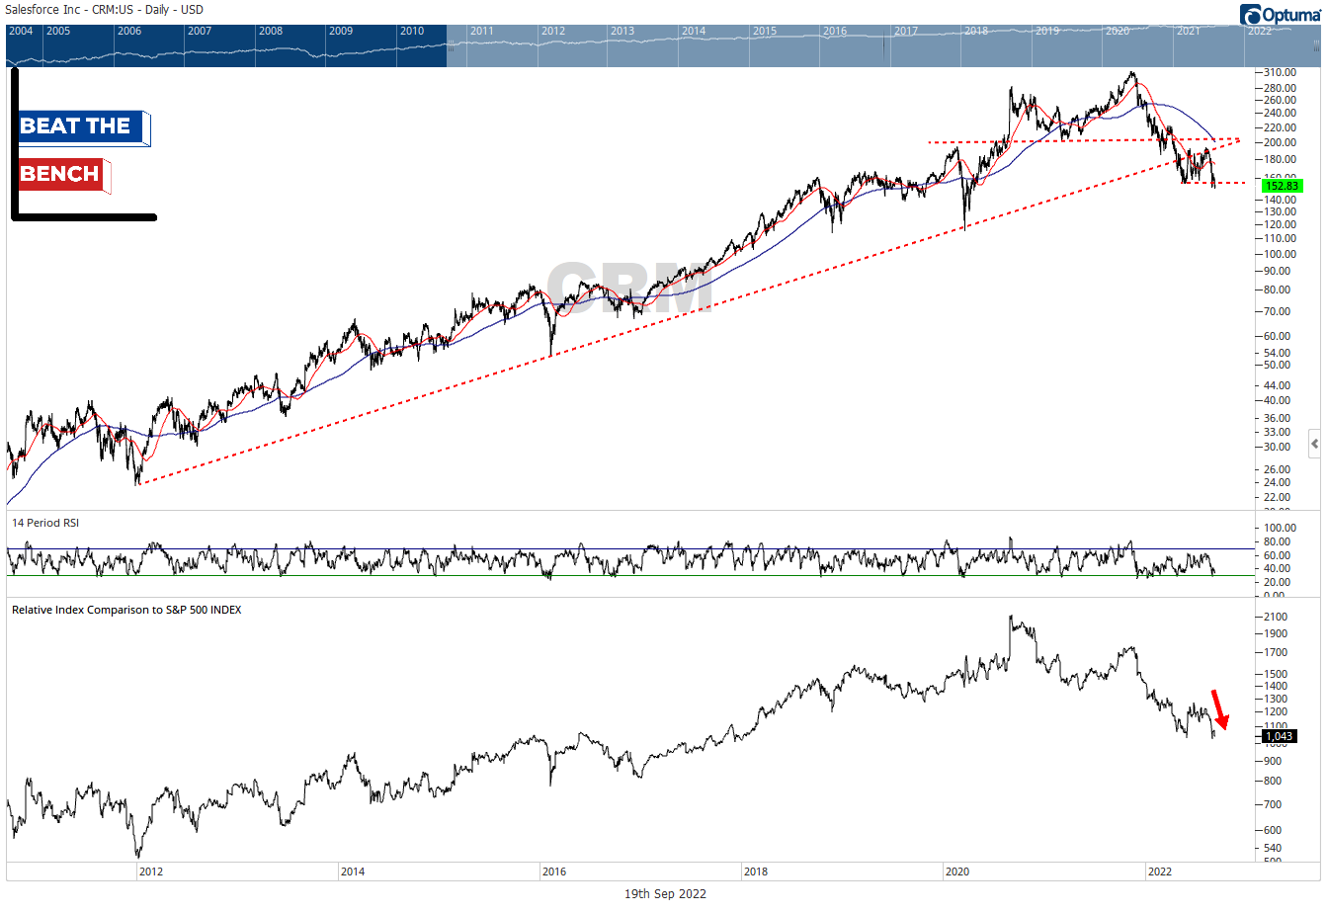This screenshot has height=913, width=1327.
Task: Select 2011 in the navigator timeline
Action: [482, 31]
